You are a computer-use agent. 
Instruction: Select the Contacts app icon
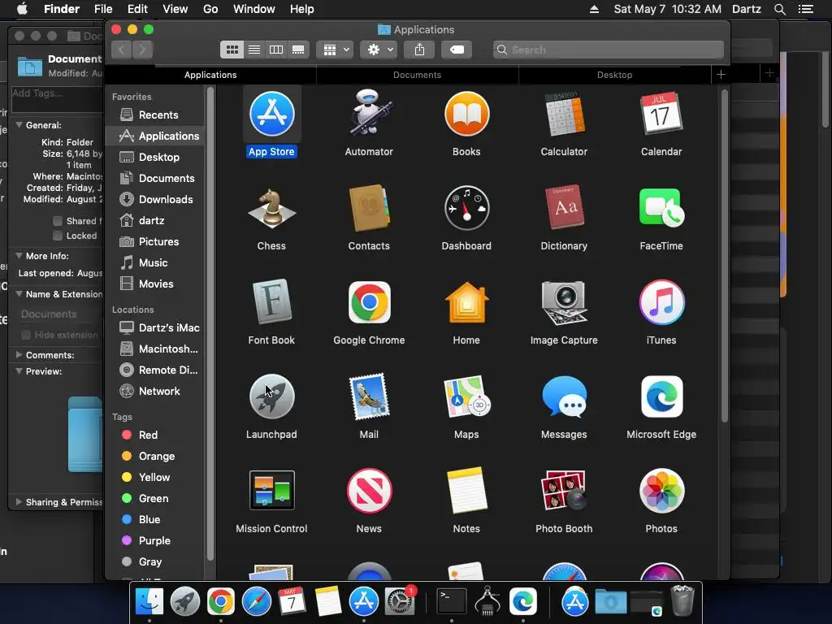(370, 208)
